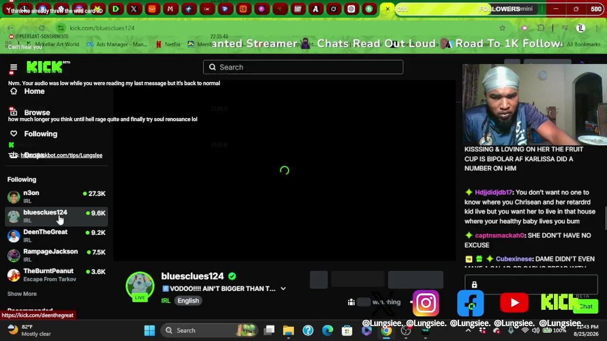Switch to the green D browser tab
Image resolution: width=607 pixels, height=341 pixels.
(116, 9)
